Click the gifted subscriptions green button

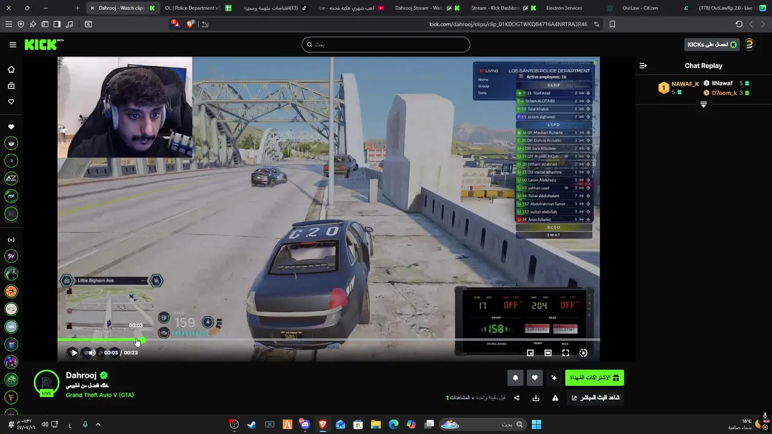tap(595, 378)
